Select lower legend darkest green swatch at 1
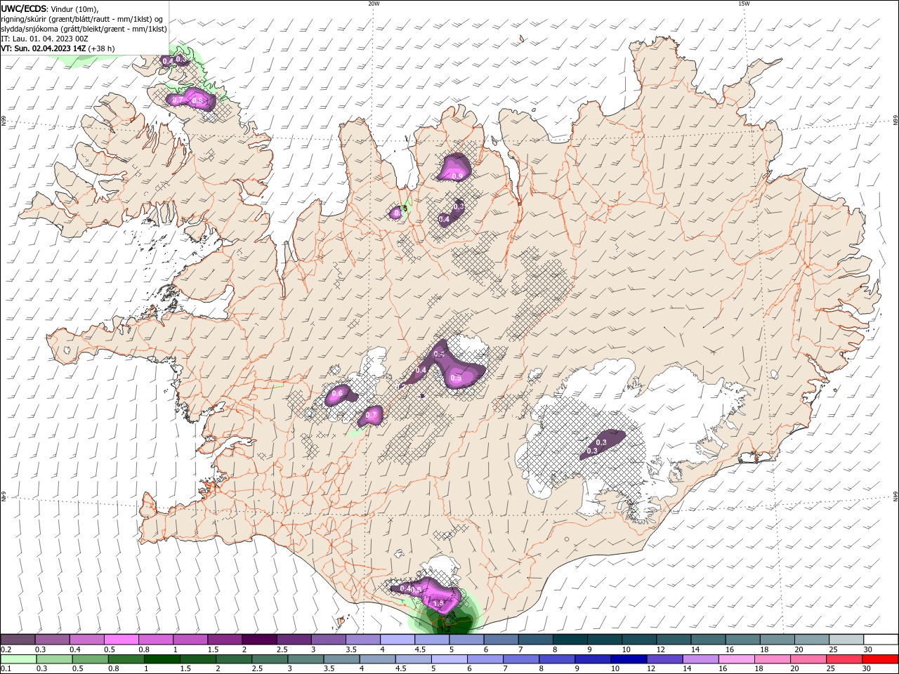This screenshot has height=674, width=899. point(163,659)
